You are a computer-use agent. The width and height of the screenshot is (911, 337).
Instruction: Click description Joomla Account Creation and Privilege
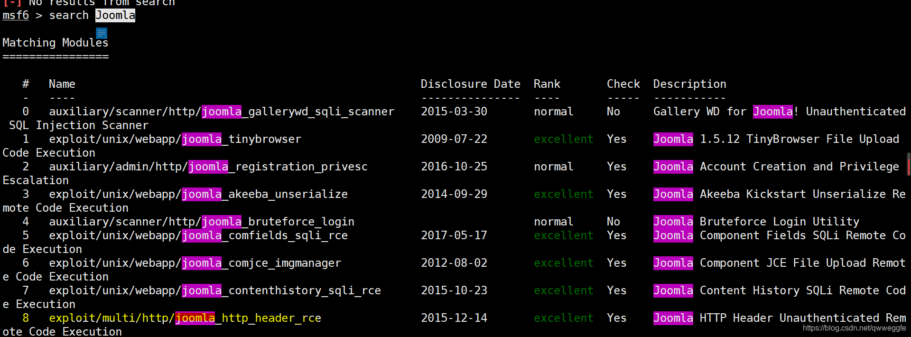click(x=776, y=167)
